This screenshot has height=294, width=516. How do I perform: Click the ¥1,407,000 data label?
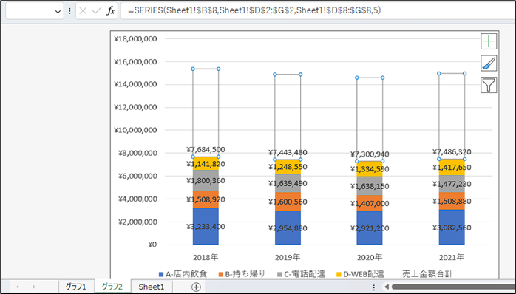(370, 204)
